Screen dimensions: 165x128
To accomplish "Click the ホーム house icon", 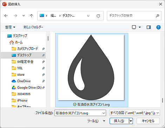I will tap(12, 42).
